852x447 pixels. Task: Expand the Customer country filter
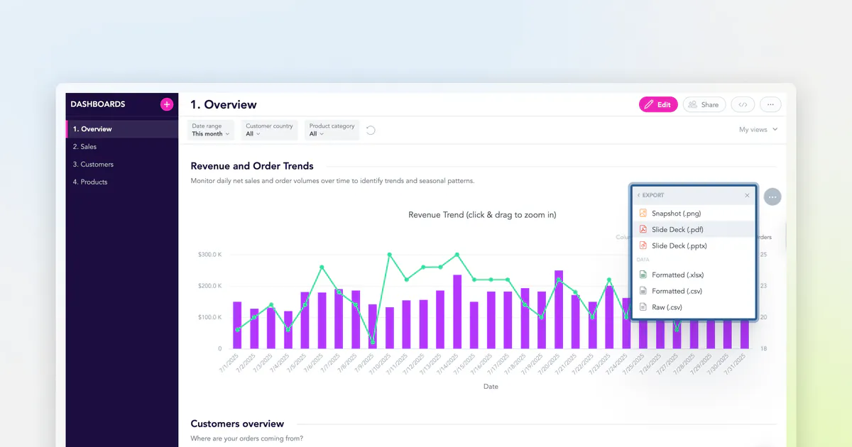point(270,130)
